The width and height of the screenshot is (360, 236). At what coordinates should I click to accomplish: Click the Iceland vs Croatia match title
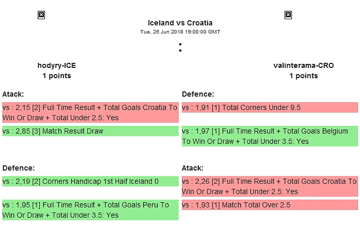(x=180, y=23)
